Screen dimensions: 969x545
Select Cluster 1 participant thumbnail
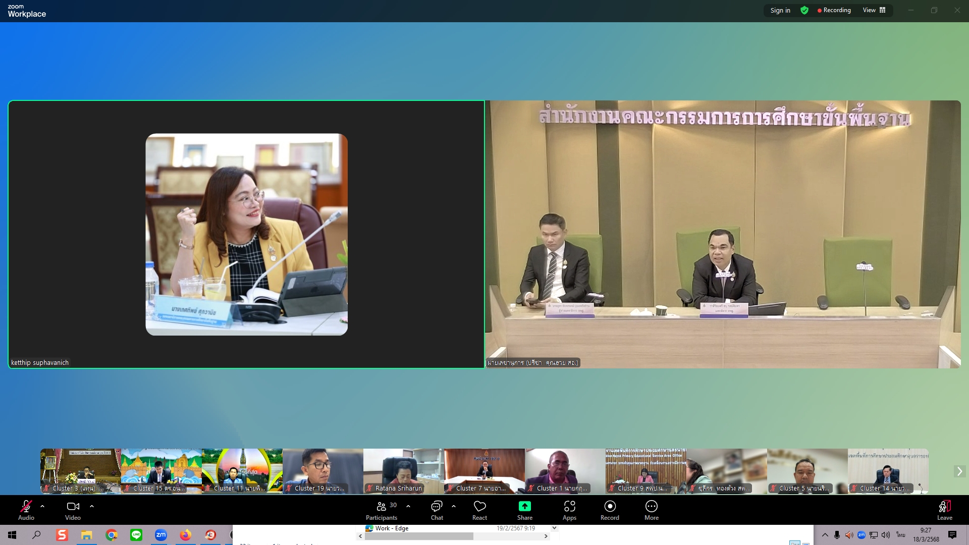click(x=565, y=471)
